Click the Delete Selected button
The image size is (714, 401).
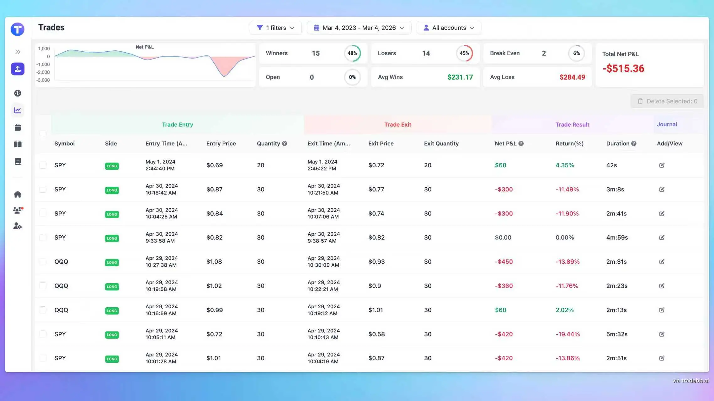click(667, 101)
